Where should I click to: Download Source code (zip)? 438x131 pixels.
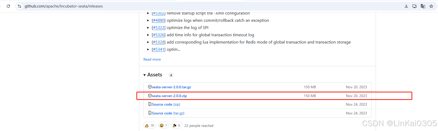click(x=166, y=104)
